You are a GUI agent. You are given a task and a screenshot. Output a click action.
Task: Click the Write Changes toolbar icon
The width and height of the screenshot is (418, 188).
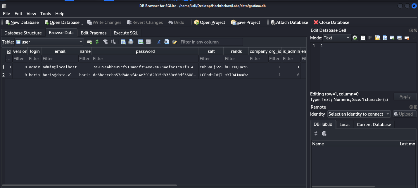tap(89, 22)
